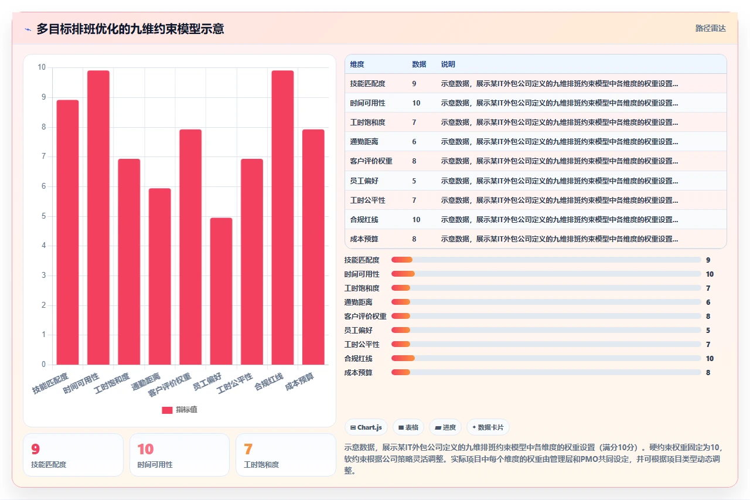Click the 时间可用性 bar in the chart
This screenshot has width=750, height=500.
point(98,217)
